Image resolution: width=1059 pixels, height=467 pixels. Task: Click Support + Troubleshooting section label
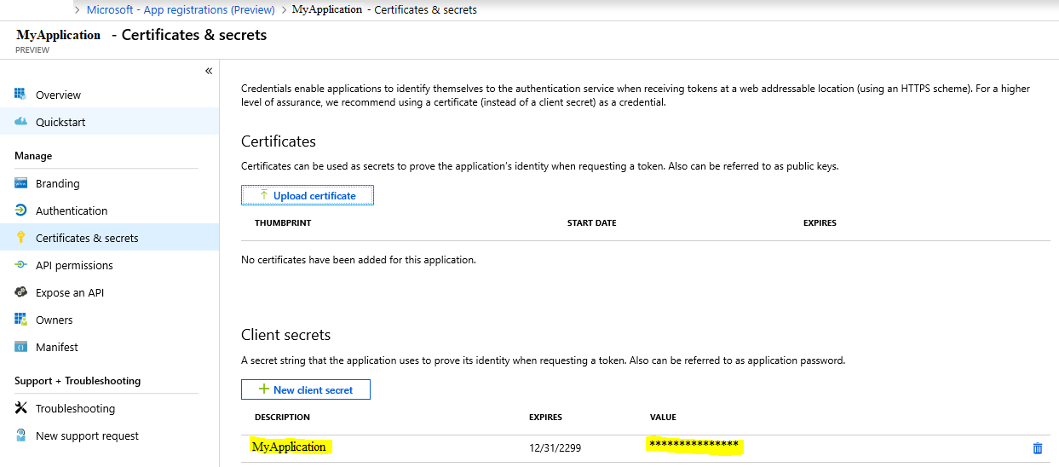[78, 381]
